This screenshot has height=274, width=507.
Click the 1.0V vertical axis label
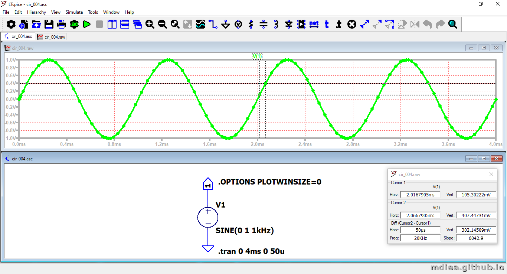11,60
